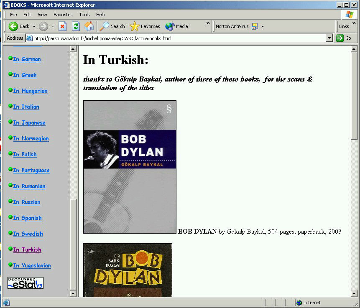This screenshot has width=360, height=308.
Task: Click the Norton AntiVirus icon
Action: [255, 26]
